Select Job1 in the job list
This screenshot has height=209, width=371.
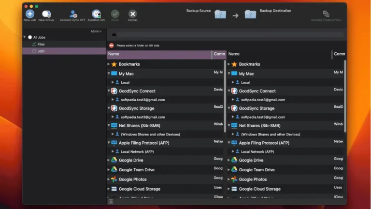[x=64, y=51]
